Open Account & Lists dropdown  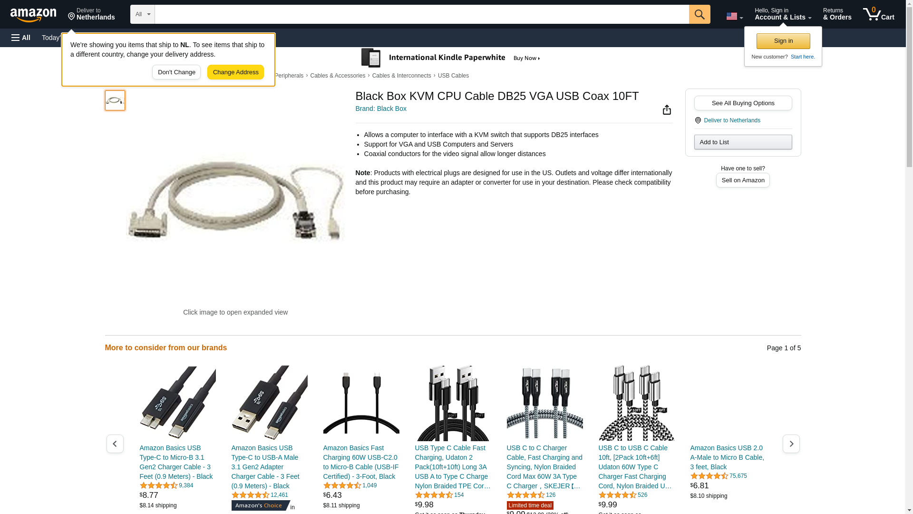tap(783, 14)
